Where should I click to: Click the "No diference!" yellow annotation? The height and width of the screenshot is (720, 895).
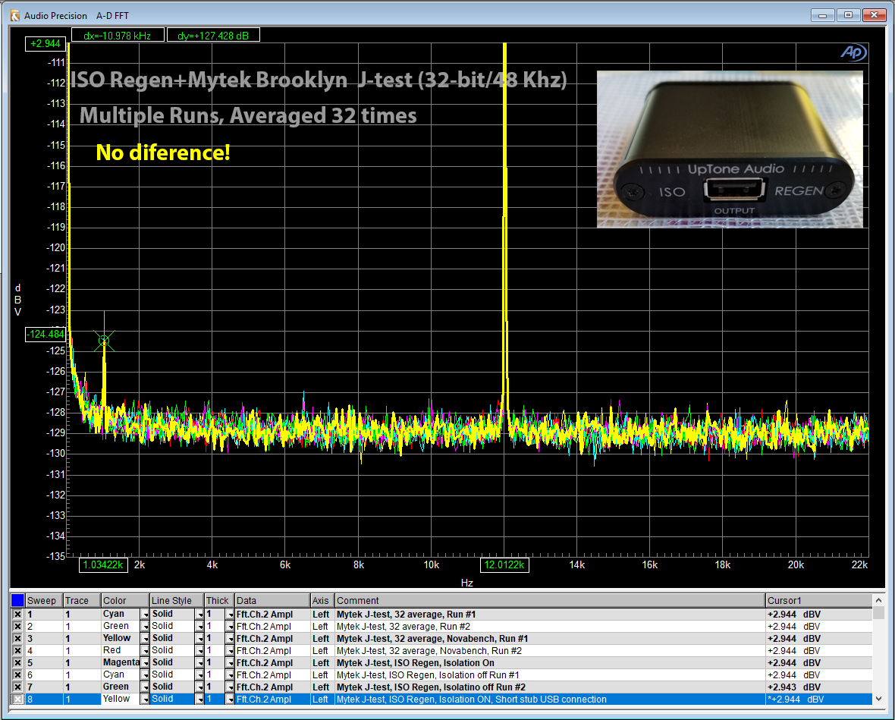click(162, 152)
